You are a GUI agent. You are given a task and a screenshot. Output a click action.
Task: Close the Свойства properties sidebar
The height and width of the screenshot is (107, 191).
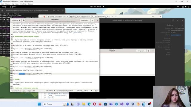[182, 25]
